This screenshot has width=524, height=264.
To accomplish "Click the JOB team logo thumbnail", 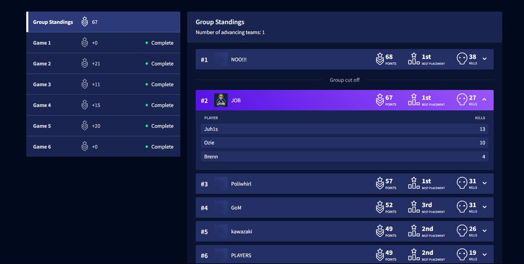I will point(221,100).
